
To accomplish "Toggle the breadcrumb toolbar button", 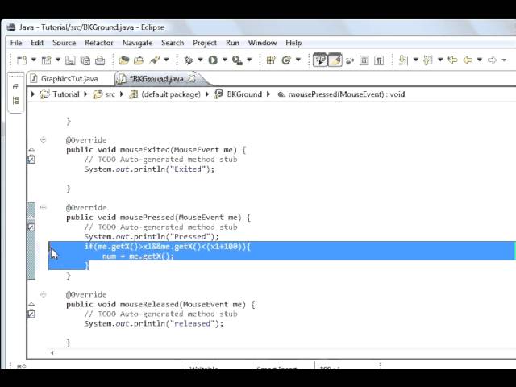I will pyautogui.click(x=320, y=60).
